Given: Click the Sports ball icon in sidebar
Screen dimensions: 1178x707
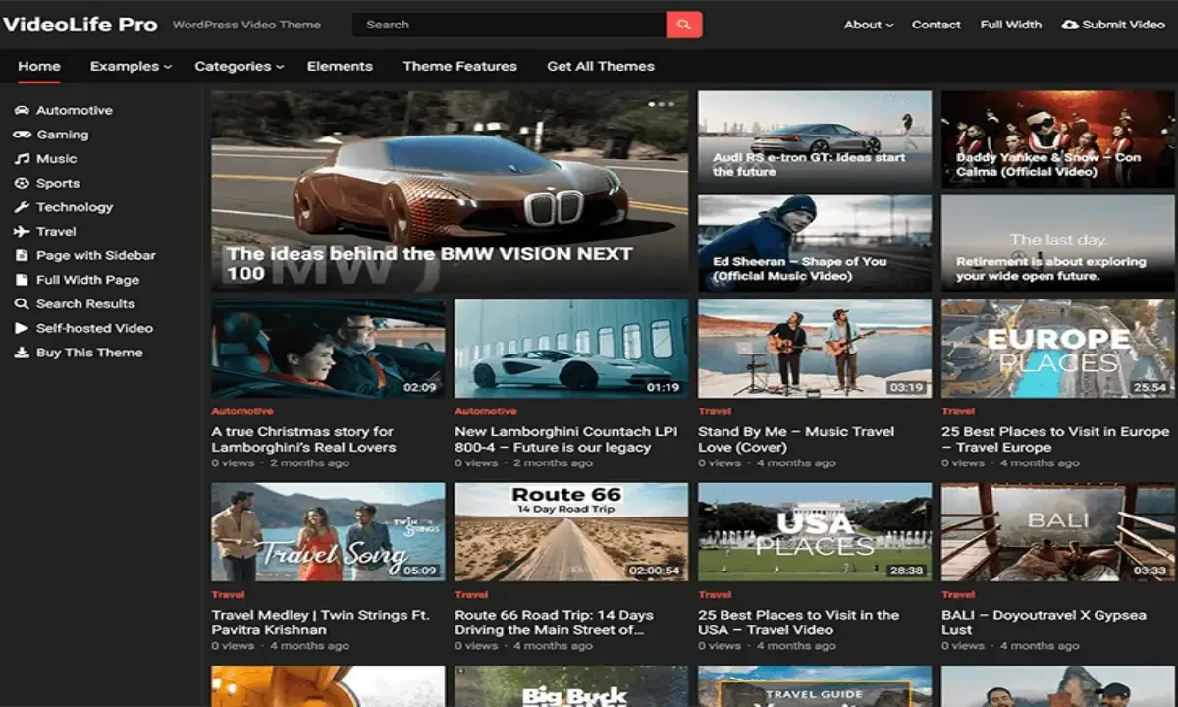Looking at the screenshot, I should point(22,183).
